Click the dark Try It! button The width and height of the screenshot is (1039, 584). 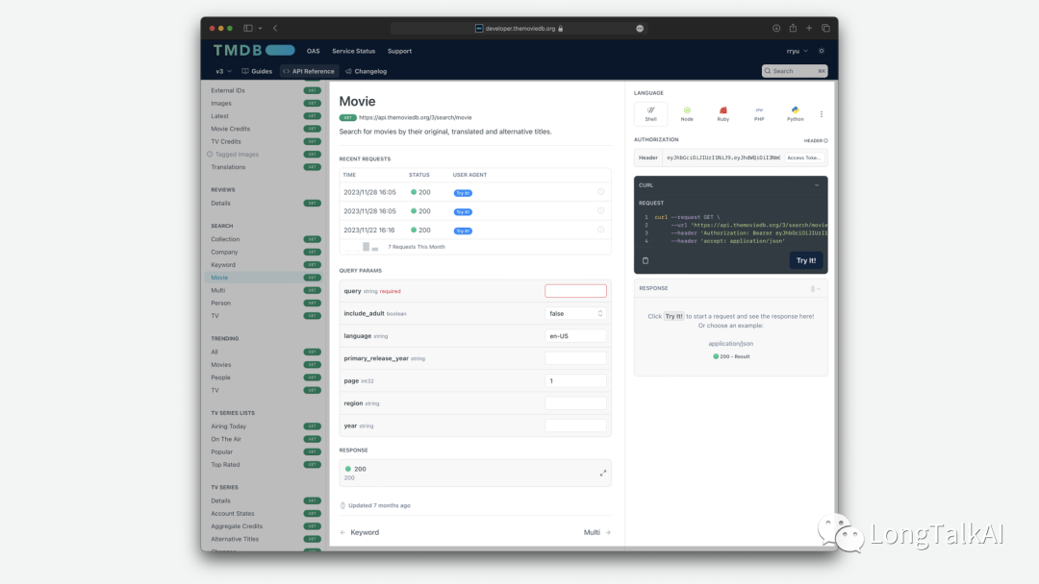point(806,260)
